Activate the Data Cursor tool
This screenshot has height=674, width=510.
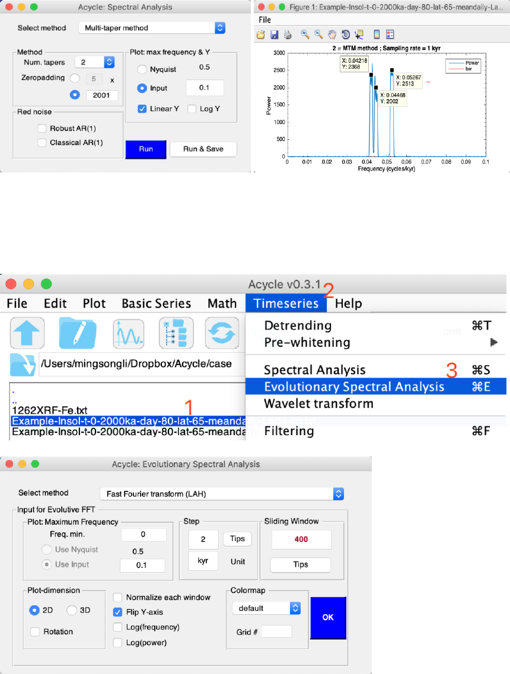359,34
